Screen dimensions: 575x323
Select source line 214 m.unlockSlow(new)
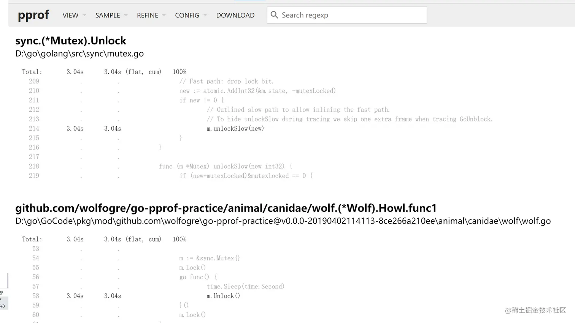pos(235,129)
